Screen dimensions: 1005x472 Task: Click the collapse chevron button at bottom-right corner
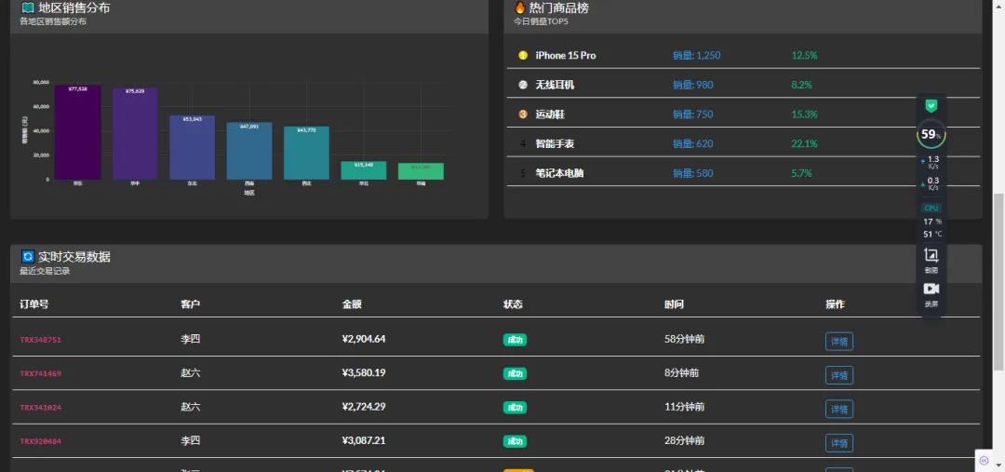tap(985, 460)
